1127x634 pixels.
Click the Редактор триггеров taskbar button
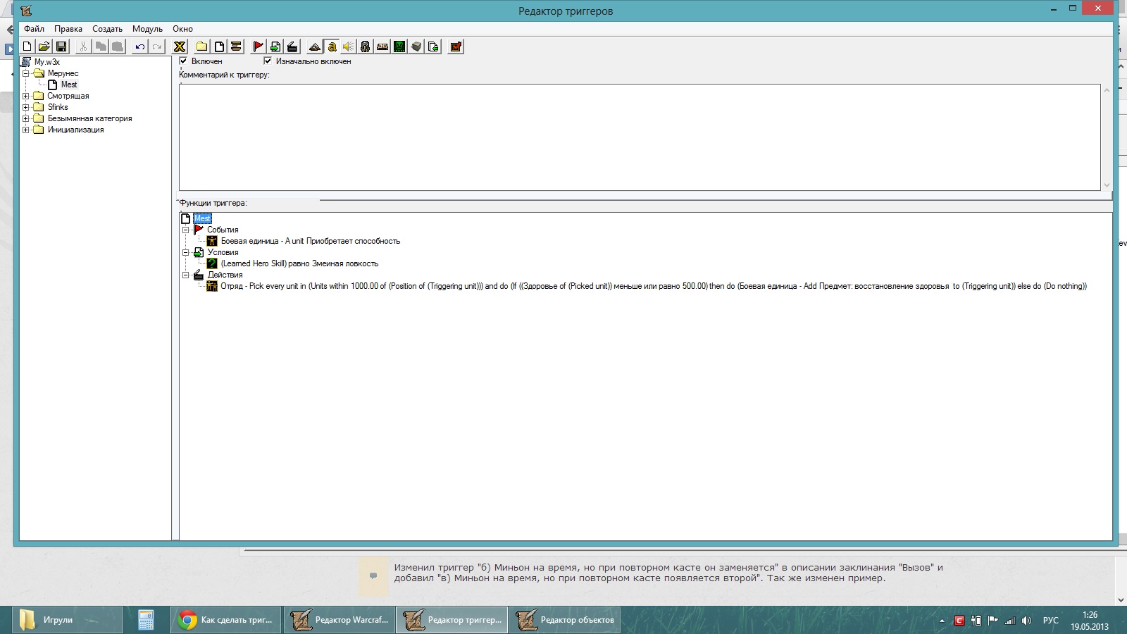452,620
